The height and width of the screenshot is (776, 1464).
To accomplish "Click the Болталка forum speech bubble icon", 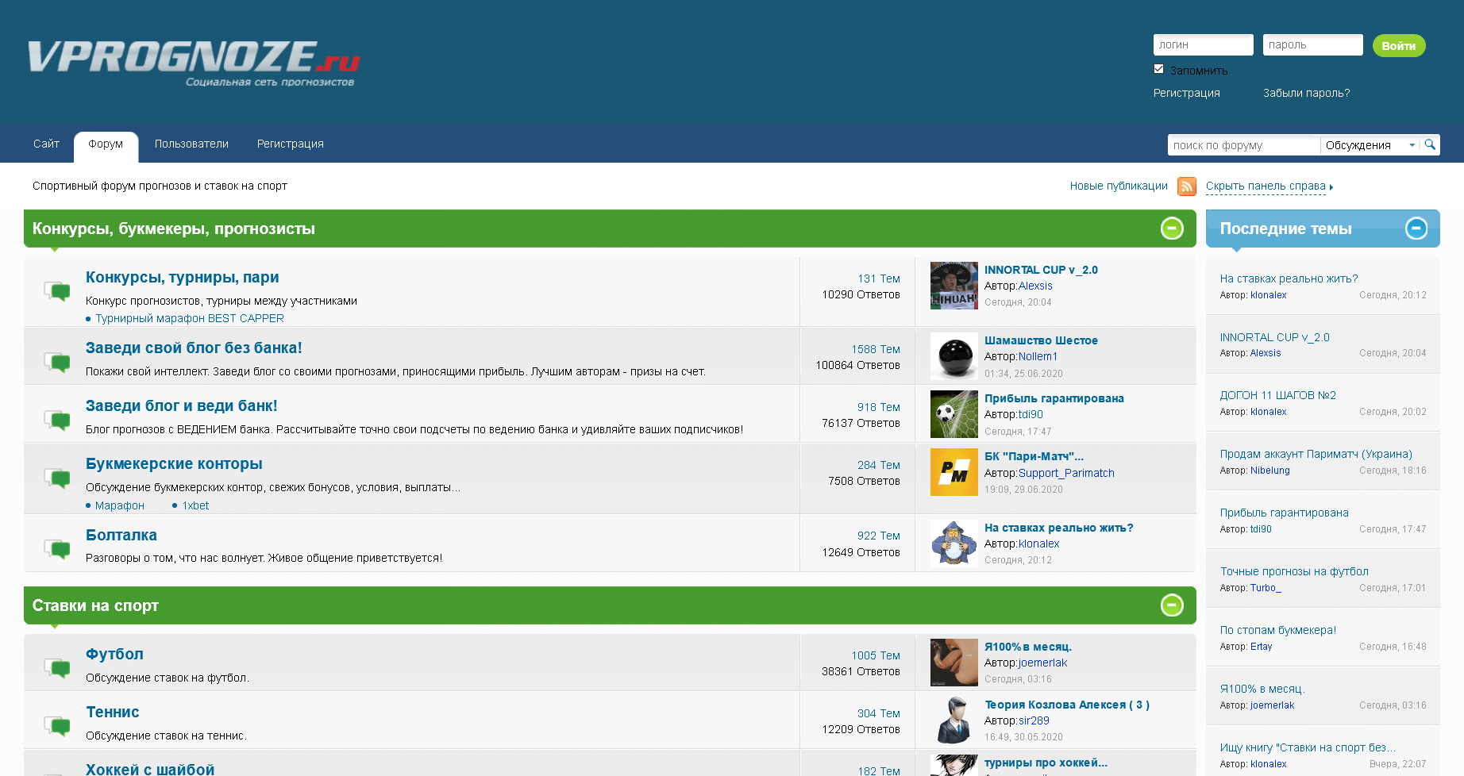I will tap(57, 547).
